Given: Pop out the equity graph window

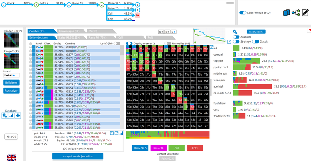Looking at the screenshot, I should click(x=229, y=41).
